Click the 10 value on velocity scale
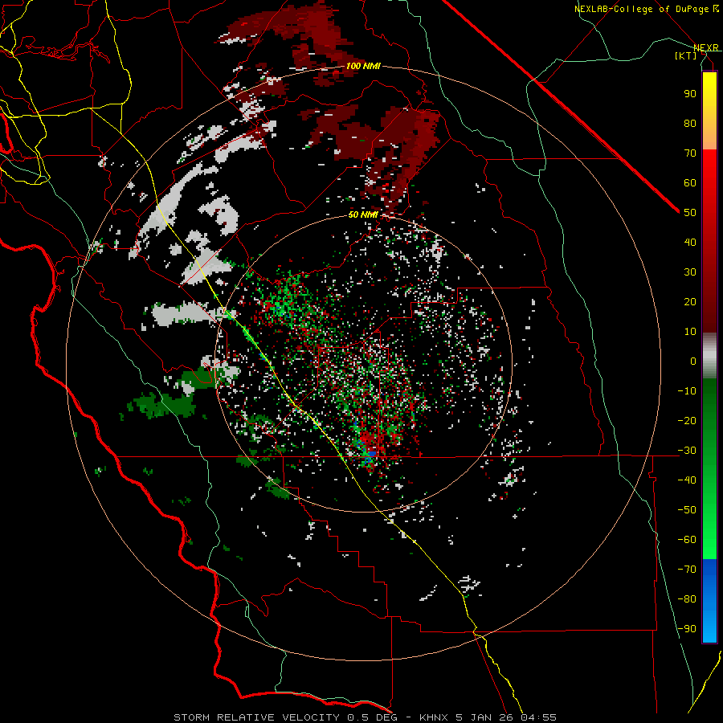 tap(690, 332)
